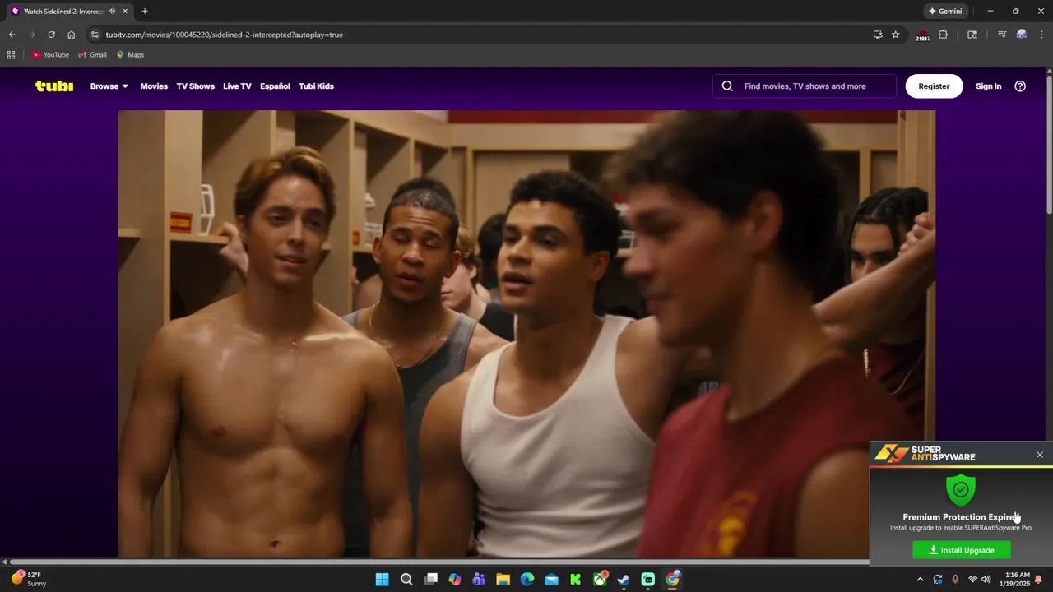Click the browser address bar URL
The width and height of the screenshot is (1053, 592).
[224, 35]
